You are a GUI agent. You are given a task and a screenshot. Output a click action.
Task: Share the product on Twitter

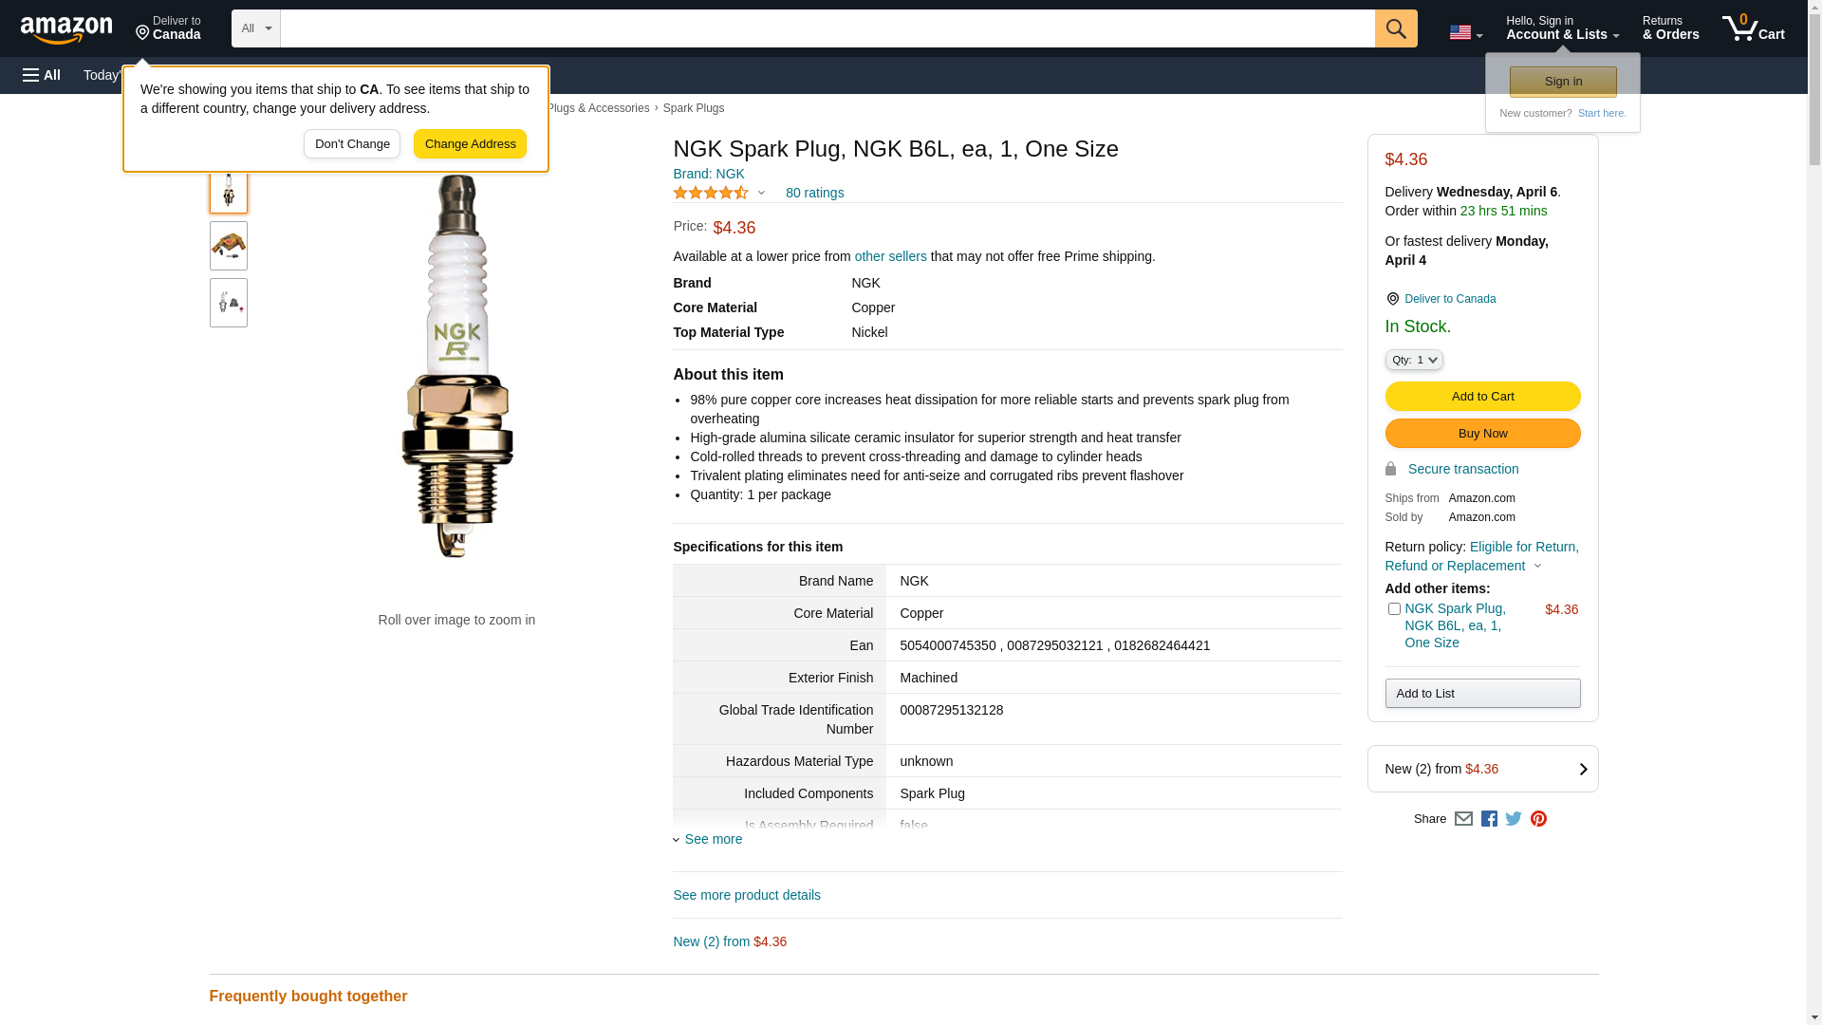coord(1514,818)
